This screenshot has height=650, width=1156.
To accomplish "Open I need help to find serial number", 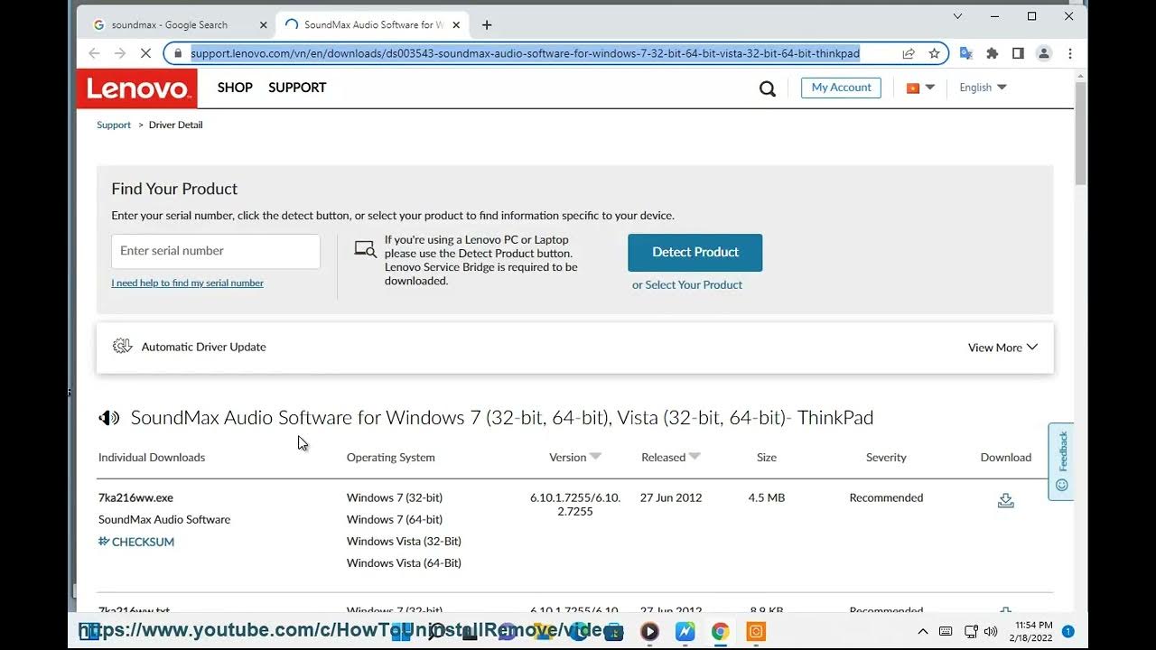I will coord(187,283).
